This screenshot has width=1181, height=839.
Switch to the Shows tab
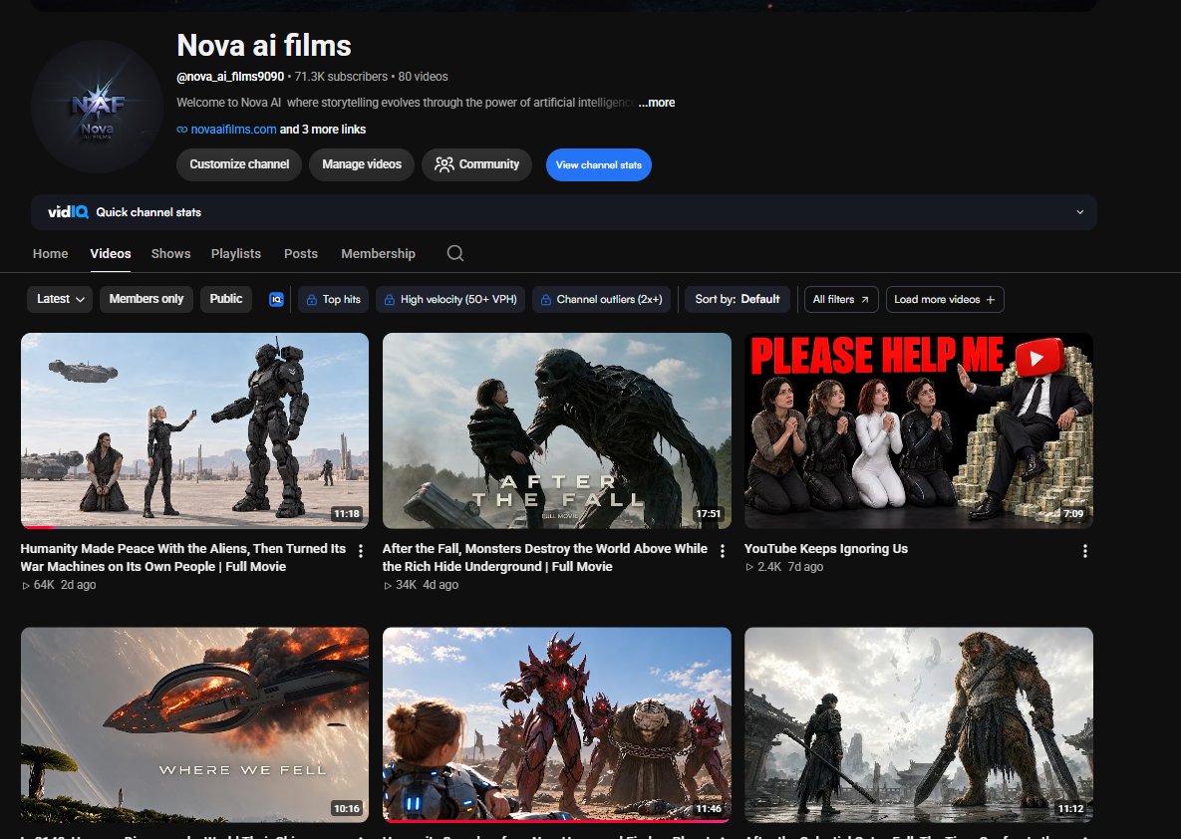tap(171, 254)
